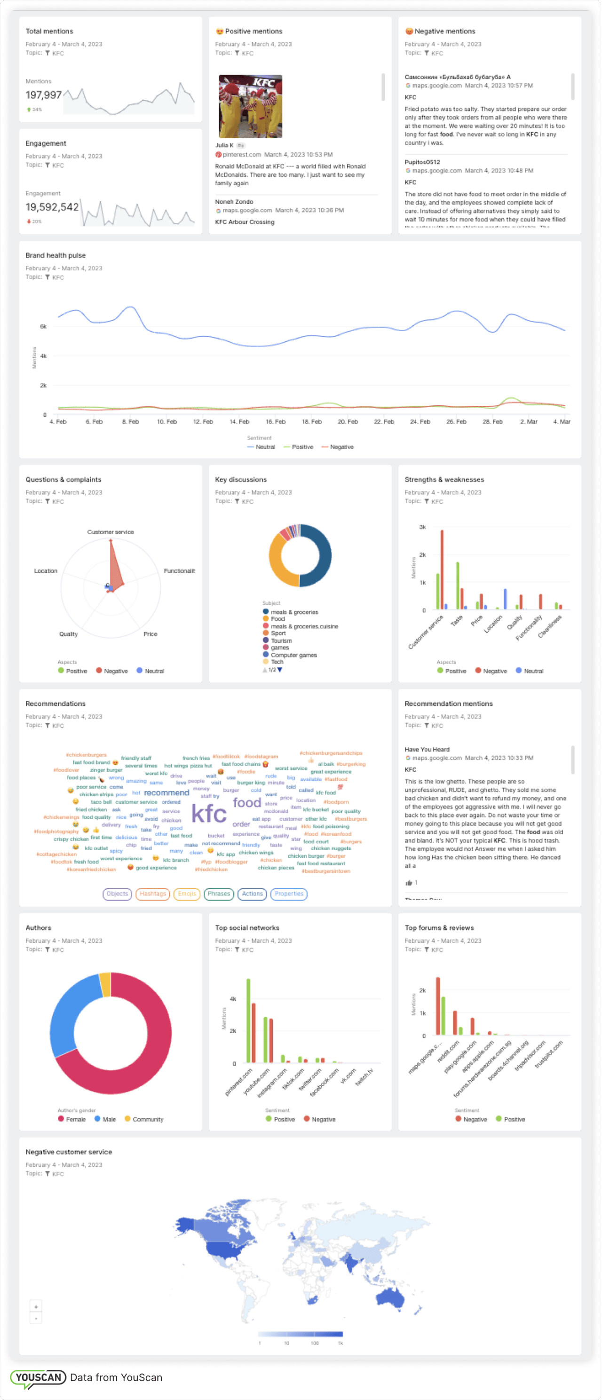Image resolution: width=602 pixels, height=1400 pixels.
Task: Click the YouScan logo in footer
Action: point(38,1378)
